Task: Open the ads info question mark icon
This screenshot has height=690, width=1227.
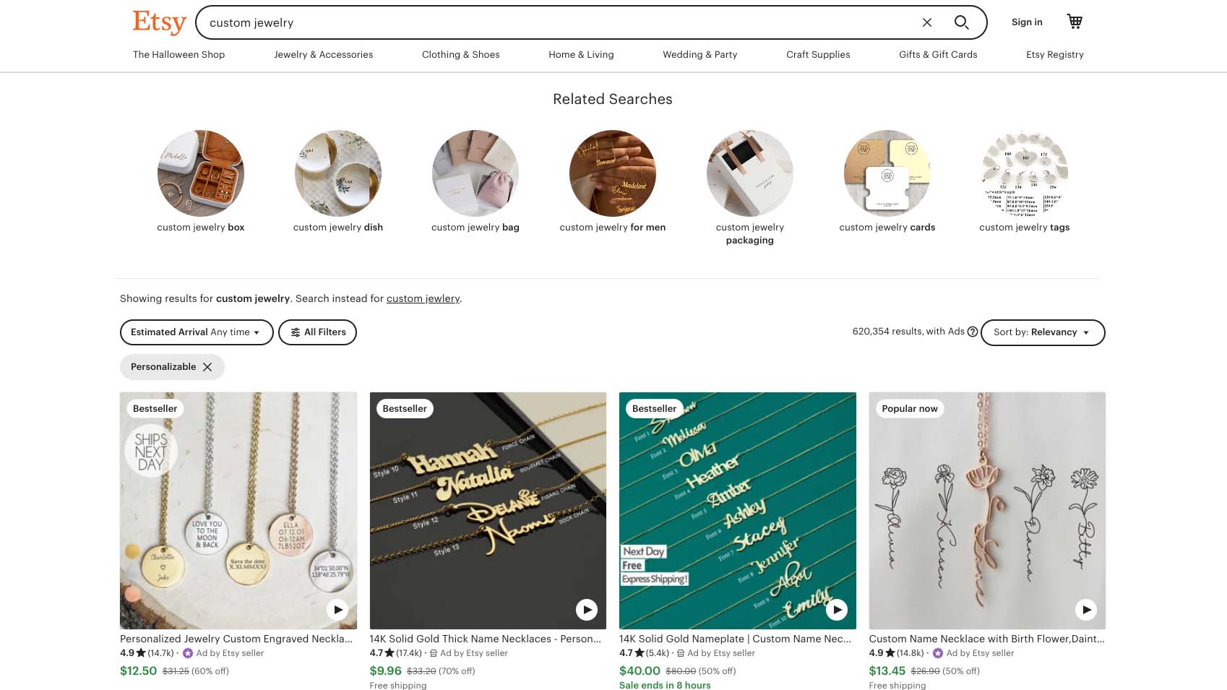Action: 972,332
